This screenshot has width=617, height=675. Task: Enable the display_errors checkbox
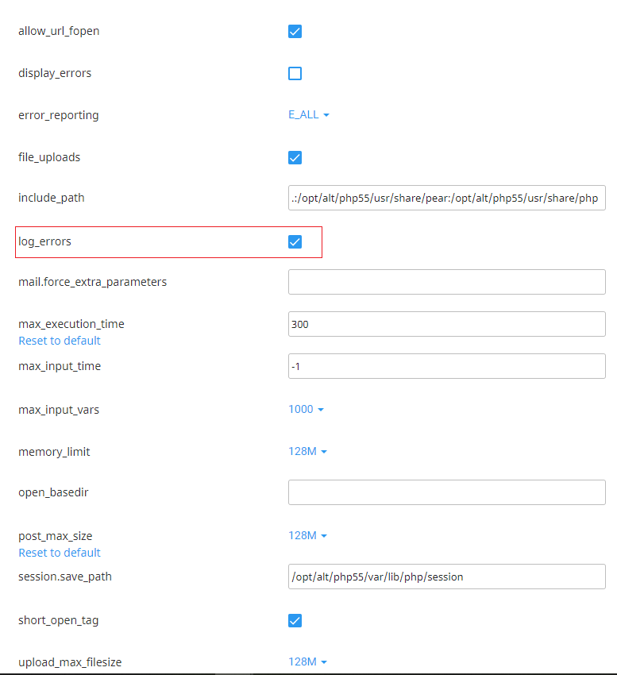click(x=295, y=74)
